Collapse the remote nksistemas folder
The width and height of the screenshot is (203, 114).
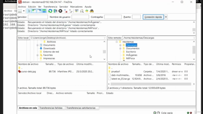click(x=117, y=42)
